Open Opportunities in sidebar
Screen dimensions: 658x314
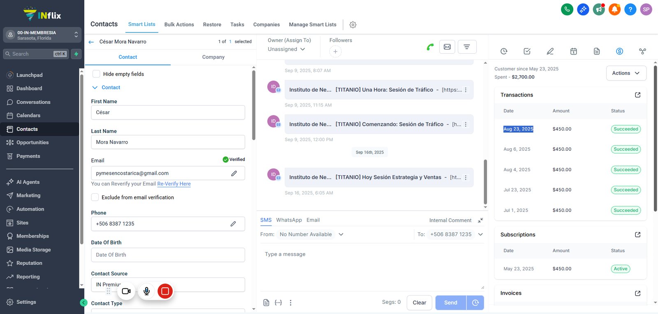pyautogui.click(x=32, y=142)
